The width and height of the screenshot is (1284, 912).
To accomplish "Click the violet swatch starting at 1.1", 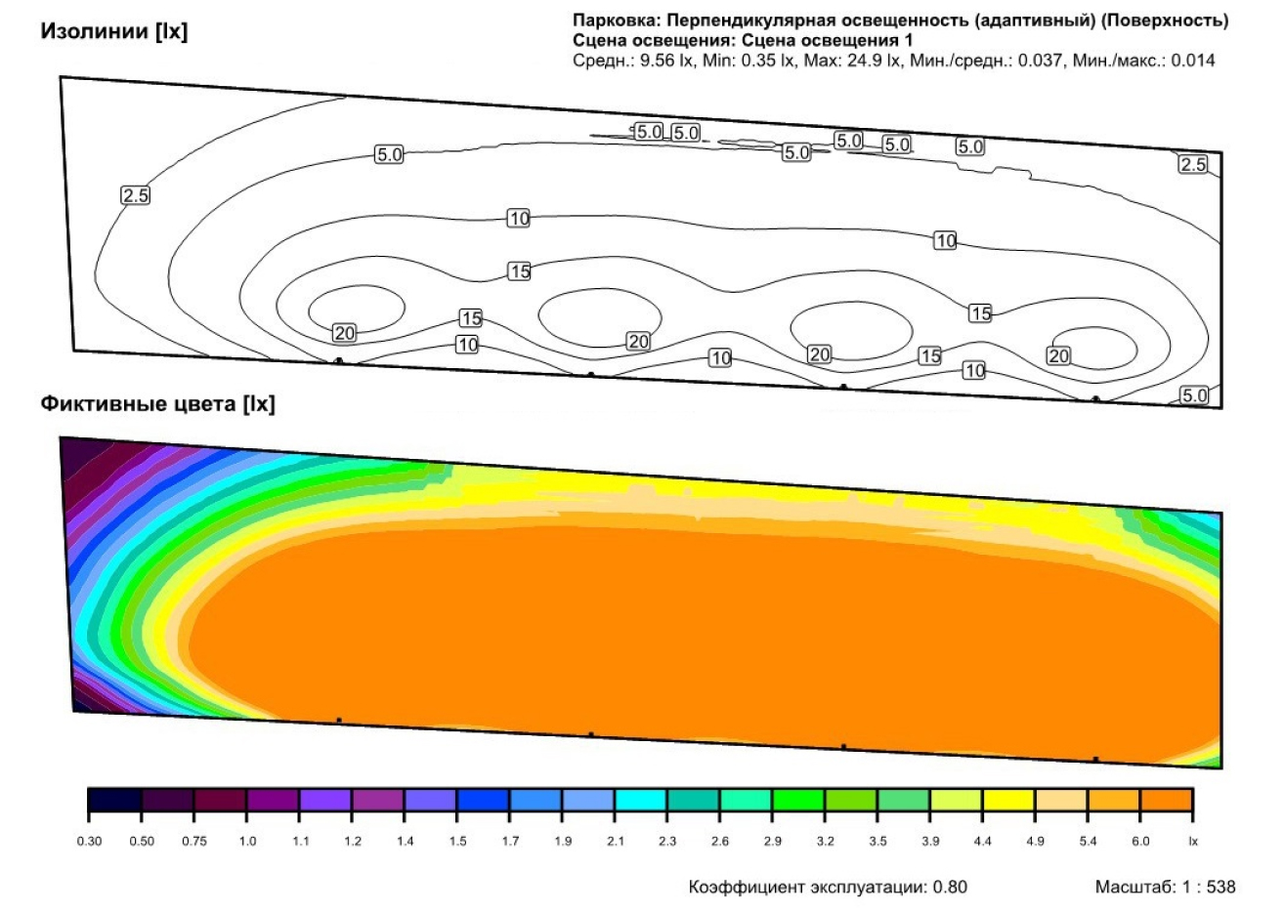I will tap(325, 801).
